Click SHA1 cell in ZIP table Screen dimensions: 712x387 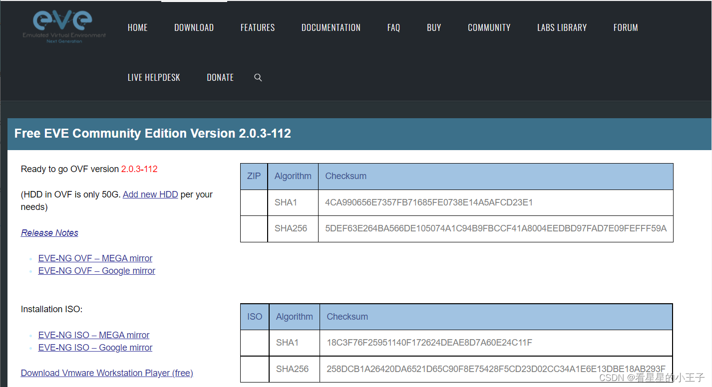293,202
